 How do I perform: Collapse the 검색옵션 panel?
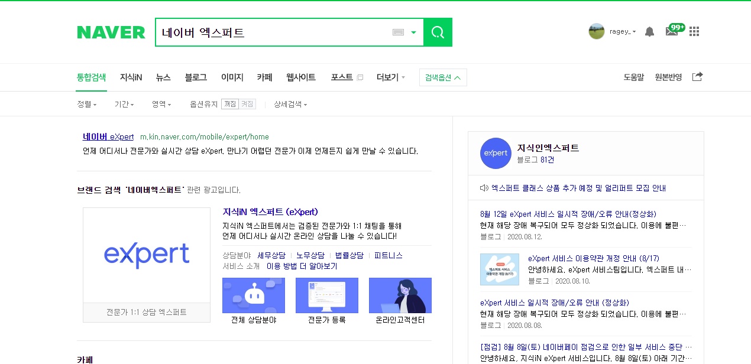click(x=443, y=77)
